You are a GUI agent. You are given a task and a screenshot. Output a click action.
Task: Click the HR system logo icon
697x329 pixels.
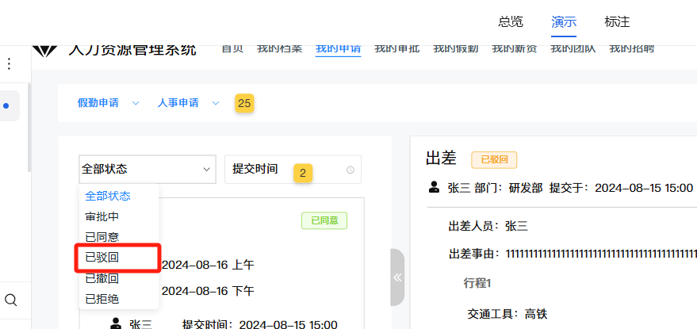pos(44,50)
